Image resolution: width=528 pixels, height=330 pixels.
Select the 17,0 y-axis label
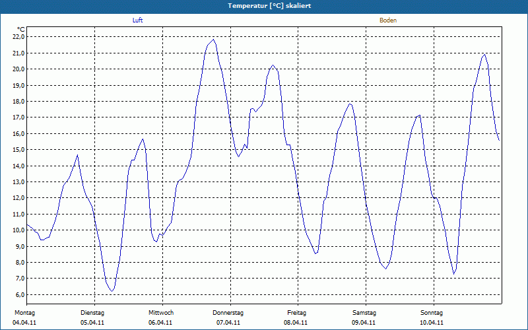point(19,117)
